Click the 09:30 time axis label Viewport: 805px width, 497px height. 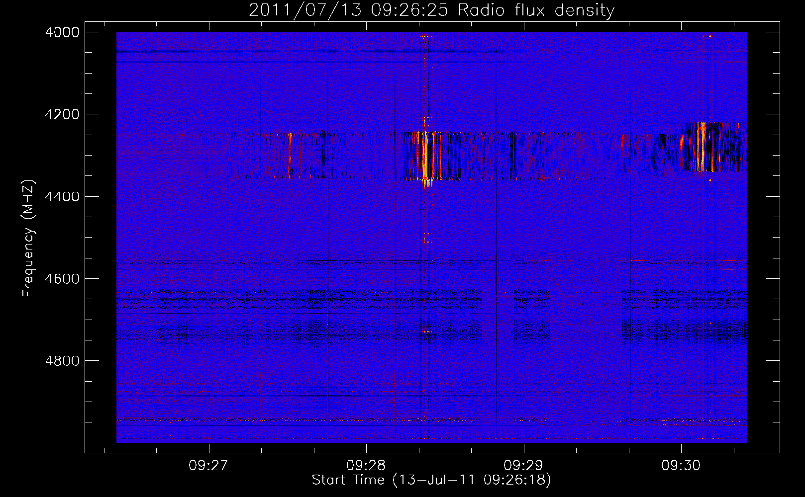tap(681, 466)
